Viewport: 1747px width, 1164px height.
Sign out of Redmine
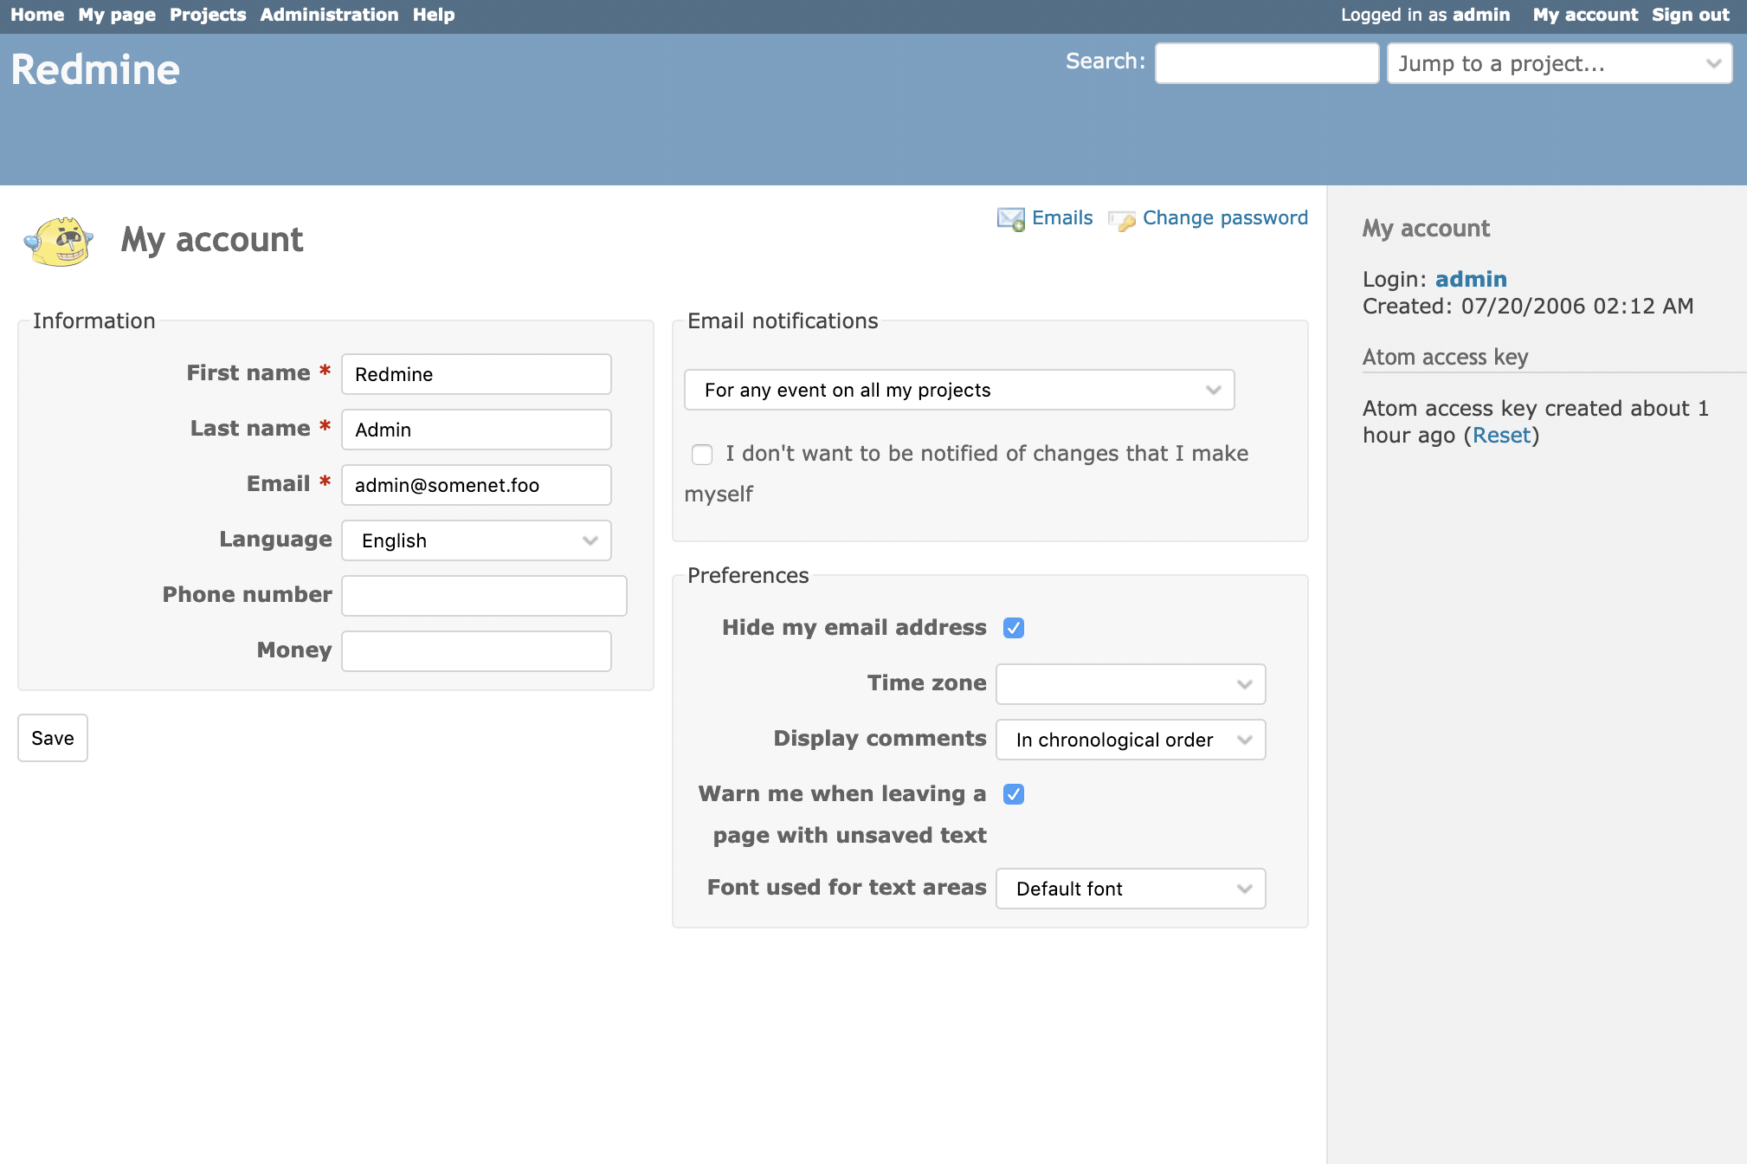pyautogui.click(x=1690, y=15)
